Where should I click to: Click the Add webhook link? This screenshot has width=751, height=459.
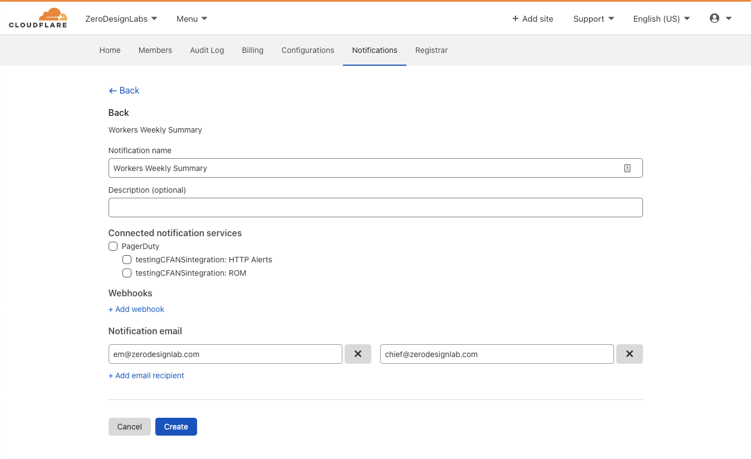[x=136, y=309]
